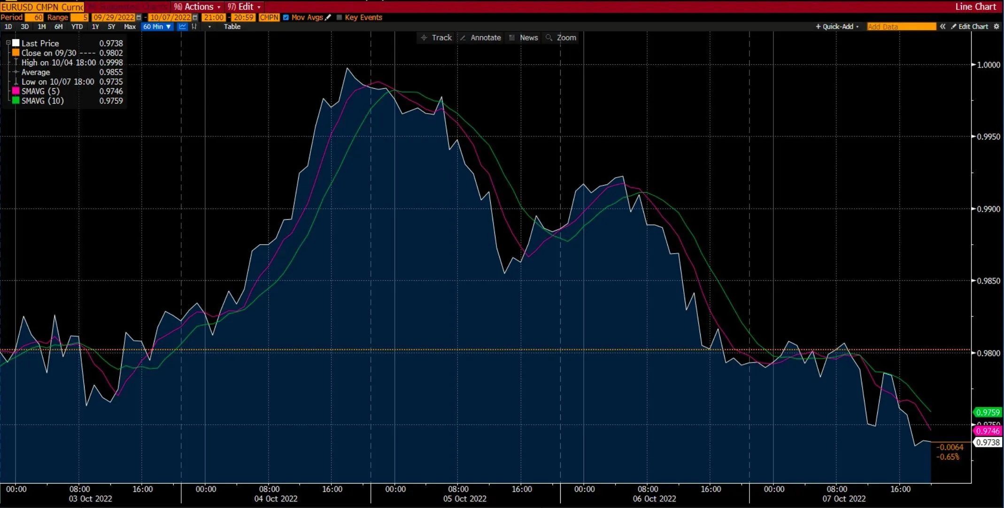Switch to the 1D range tab
This screenshot has width=1004, height=508.
[8, 27]
